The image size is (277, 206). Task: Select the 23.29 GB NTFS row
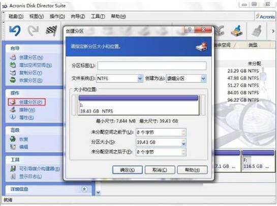click(243, 71)
